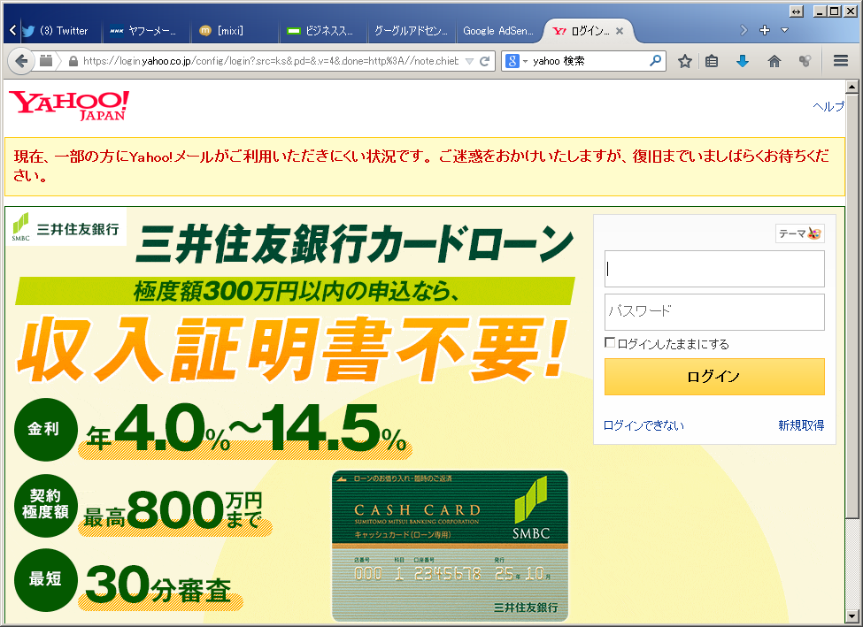
Task: Check ログインしたままにする checkbox
Action: coord(610,342)
